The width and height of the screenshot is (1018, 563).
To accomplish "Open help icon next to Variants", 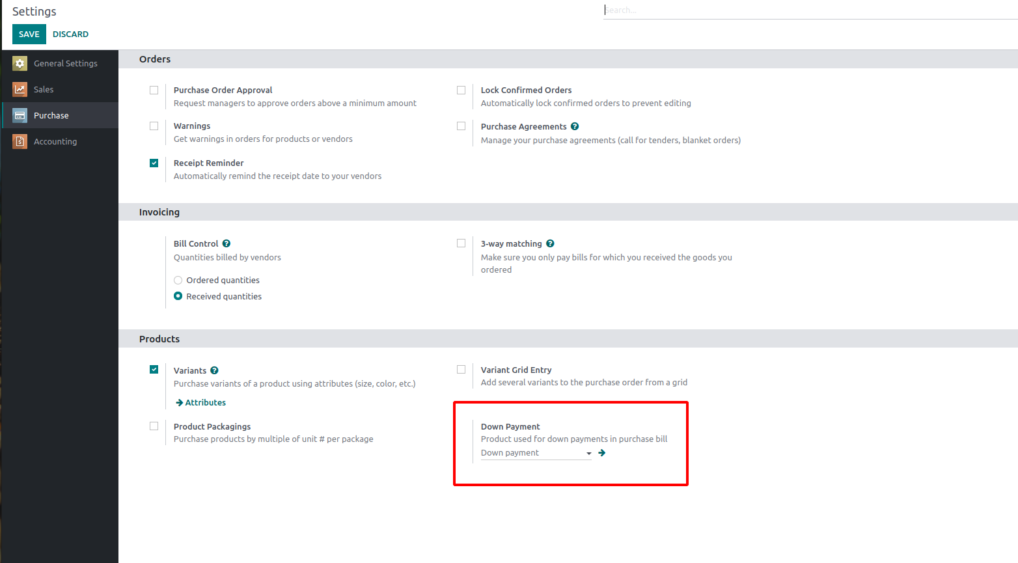I will [x=214, y=370].
